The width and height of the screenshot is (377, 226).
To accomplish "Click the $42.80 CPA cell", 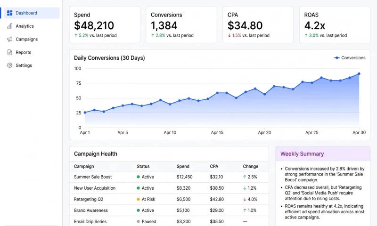I will (x=217, y=199).
